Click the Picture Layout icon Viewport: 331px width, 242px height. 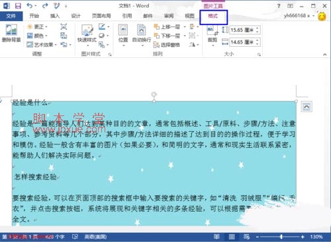102,45
